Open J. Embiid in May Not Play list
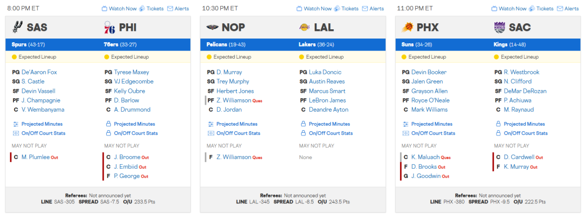586x218 pixels. 125,166
